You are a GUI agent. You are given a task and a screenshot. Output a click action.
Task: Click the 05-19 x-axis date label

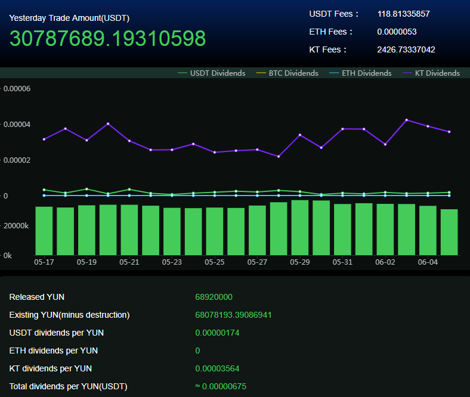click(86, 262)
